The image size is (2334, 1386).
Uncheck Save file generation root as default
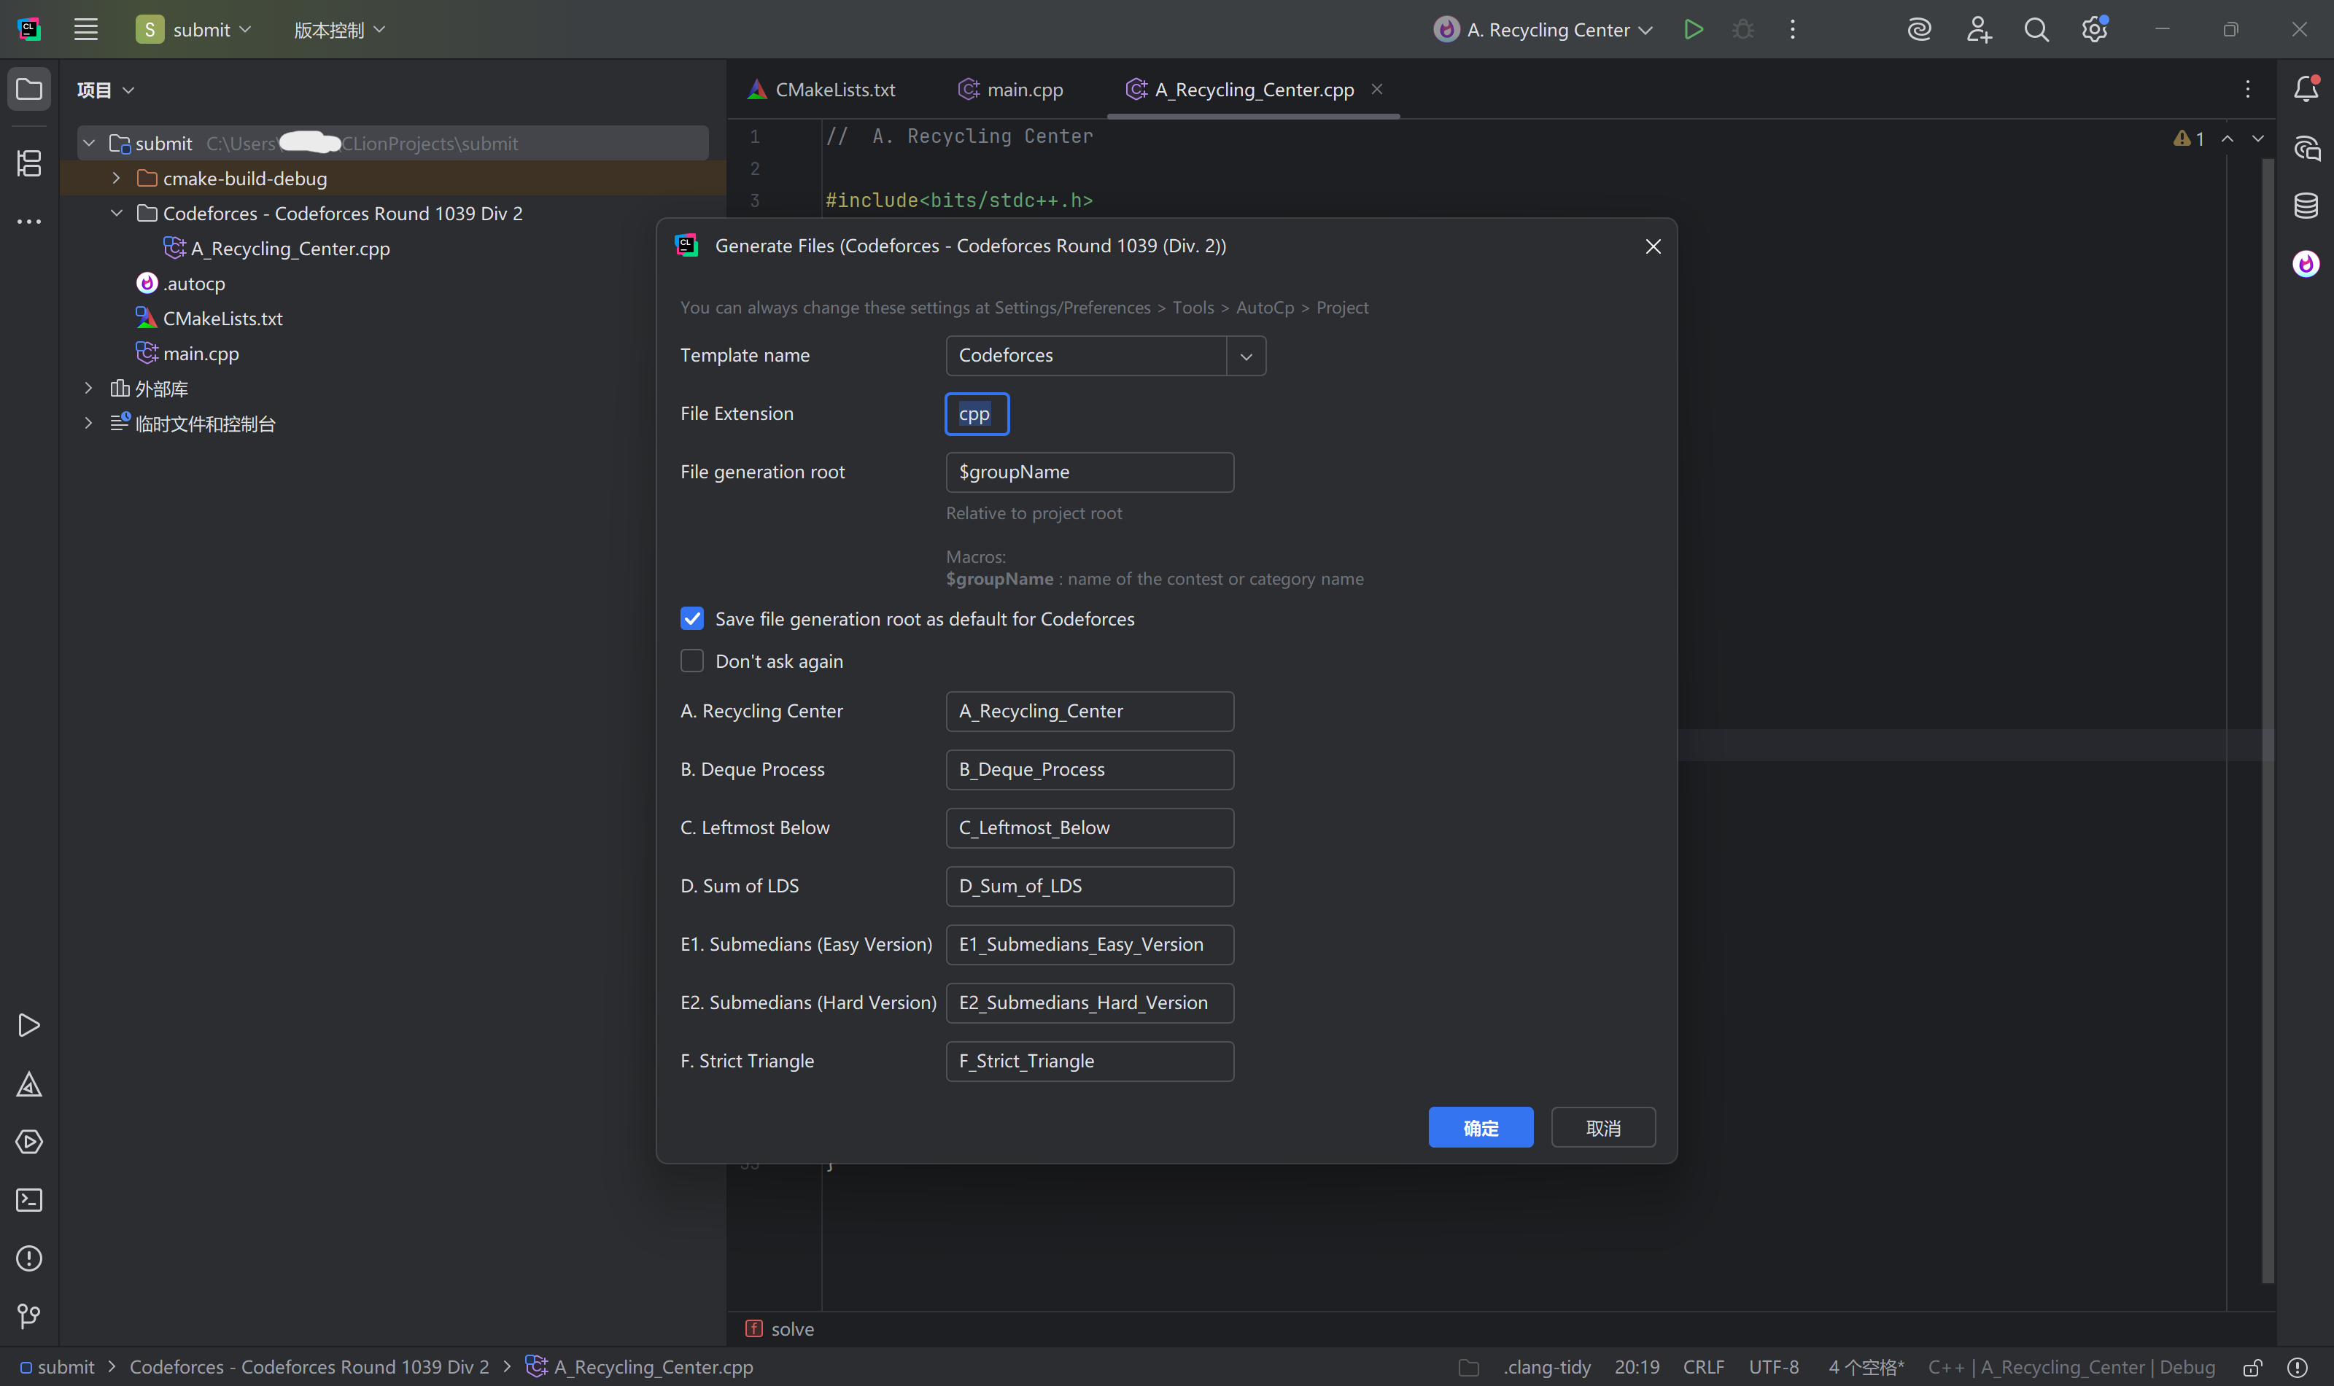click(x=691, y=618)
